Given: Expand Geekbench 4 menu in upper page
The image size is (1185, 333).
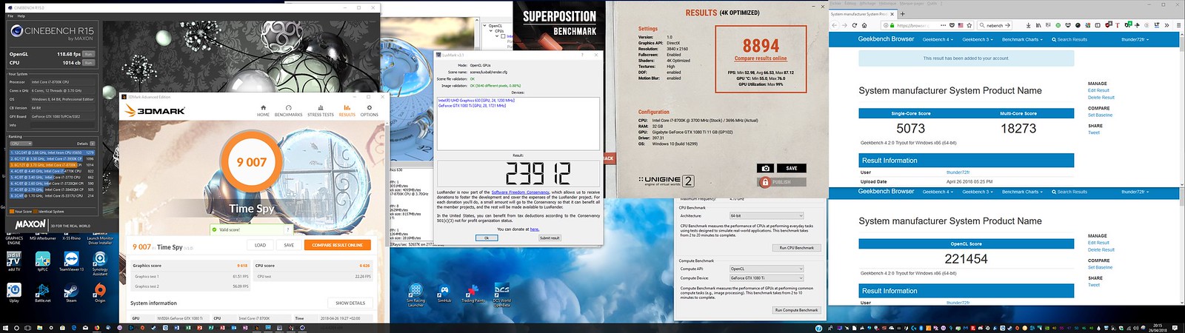Looking at the screenshot, I should 937,39.
